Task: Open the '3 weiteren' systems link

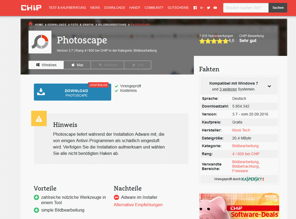Action: (x=228, y=89)
